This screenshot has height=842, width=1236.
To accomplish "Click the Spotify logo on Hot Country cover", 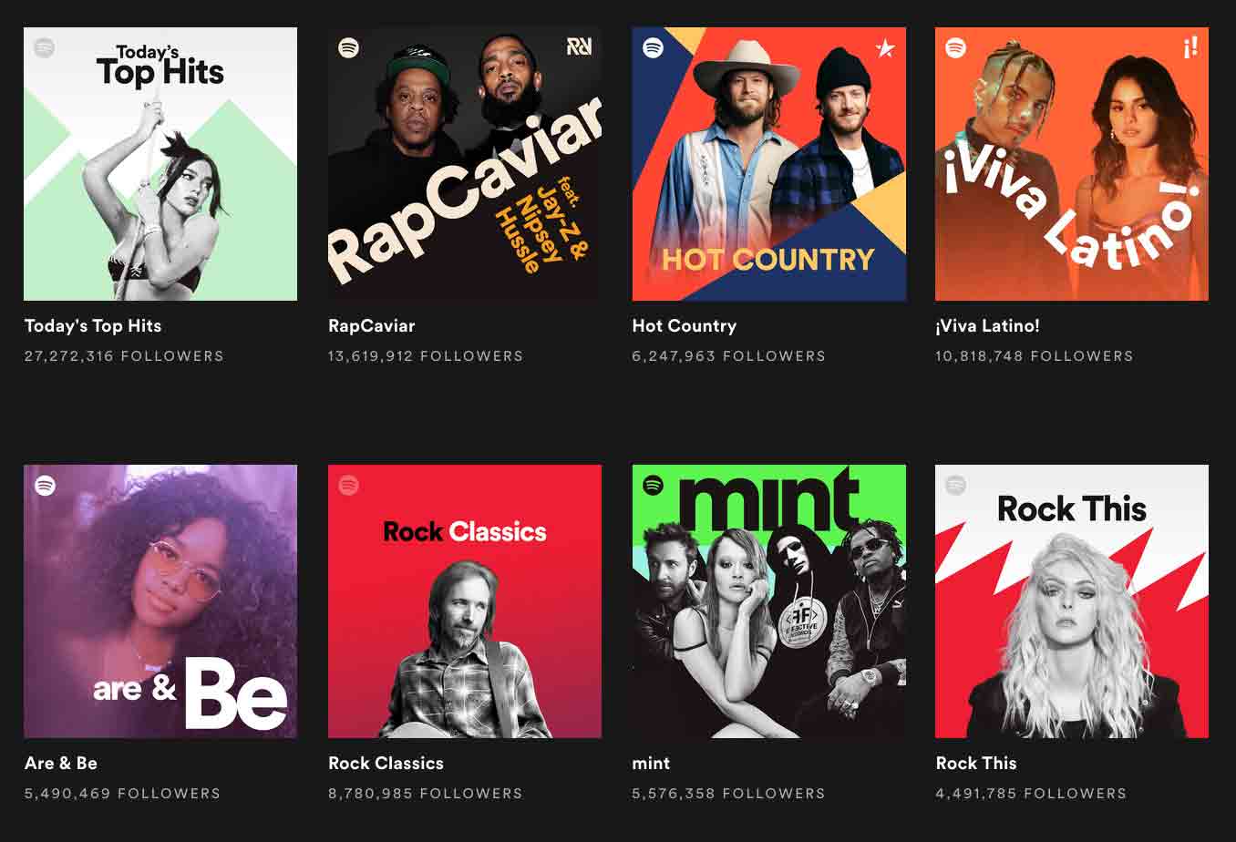I will (x=652, y=47).
